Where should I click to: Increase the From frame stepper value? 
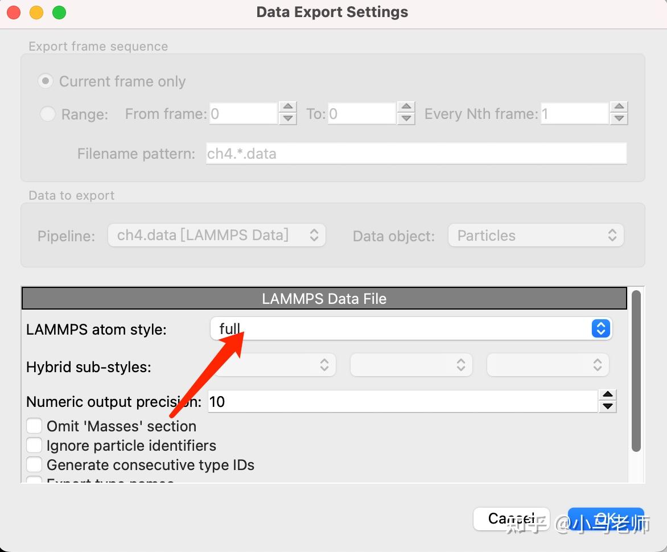tap(289, 108)
